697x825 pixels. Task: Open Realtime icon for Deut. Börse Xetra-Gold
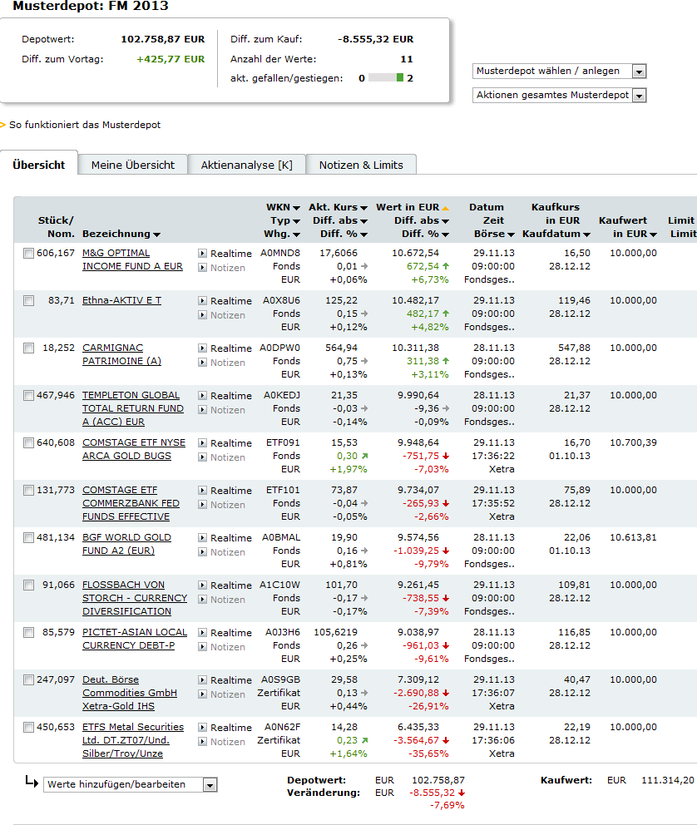pyautogui.click(x=202, y=679)
